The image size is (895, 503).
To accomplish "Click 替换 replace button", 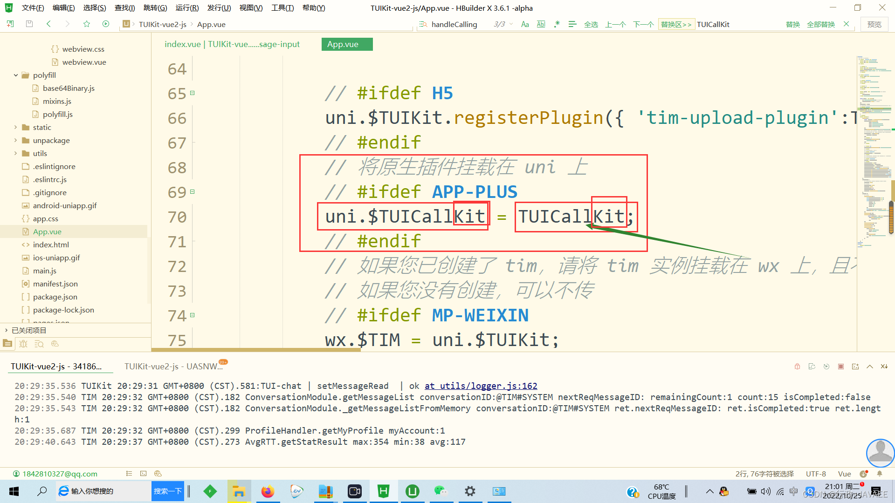I will pyautogui.click(x=792, y=25).
